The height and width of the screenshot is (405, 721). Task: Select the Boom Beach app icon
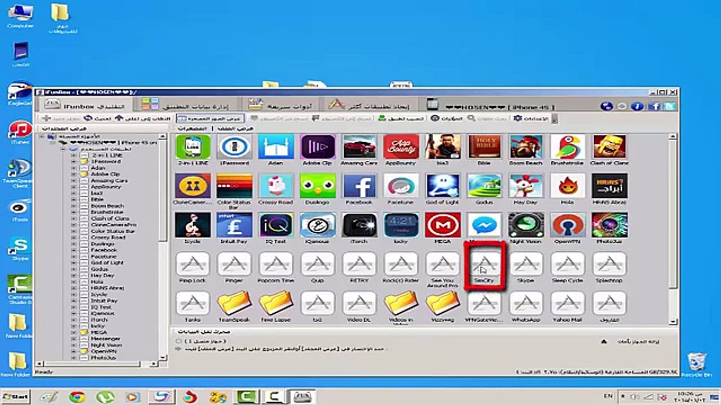[526, 147]
